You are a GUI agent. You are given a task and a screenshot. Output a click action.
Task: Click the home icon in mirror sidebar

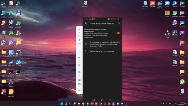click(x=79, y=62)
